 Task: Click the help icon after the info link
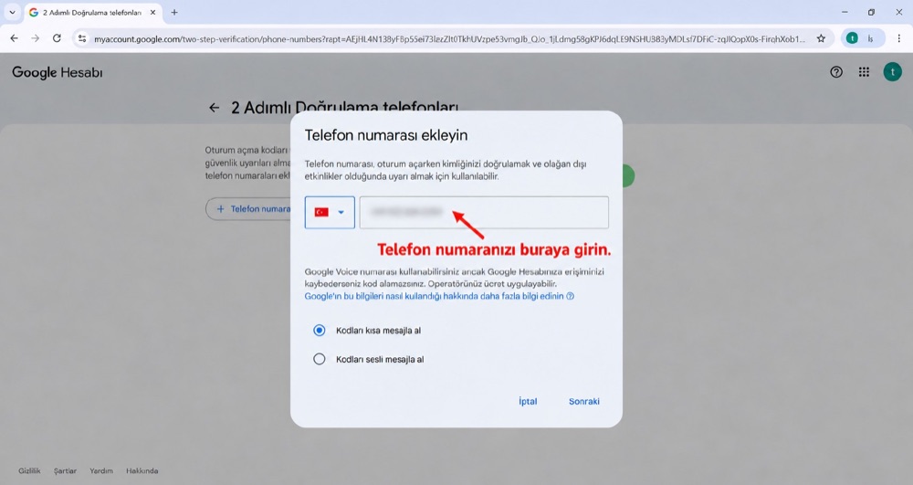pyautogui.click(x=570, y=296)
